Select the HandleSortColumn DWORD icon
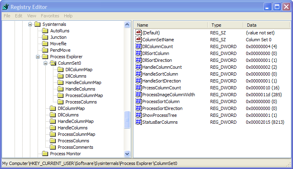The image size is (293, 169). pos(139,74)
